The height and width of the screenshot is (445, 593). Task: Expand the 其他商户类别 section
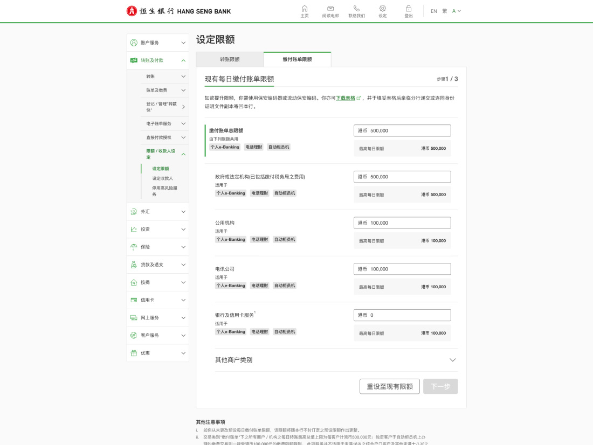tap(452, 360)
